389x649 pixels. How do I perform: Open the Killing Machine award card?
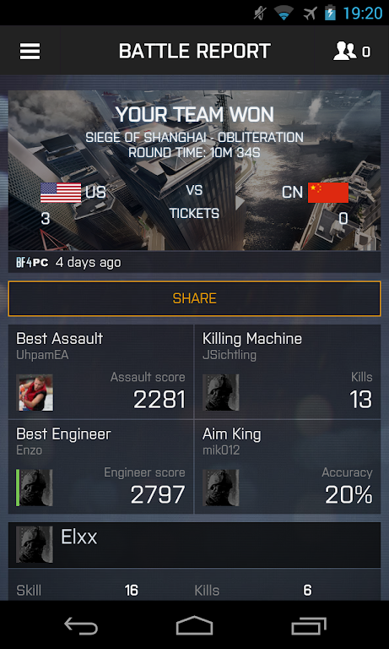287,372
